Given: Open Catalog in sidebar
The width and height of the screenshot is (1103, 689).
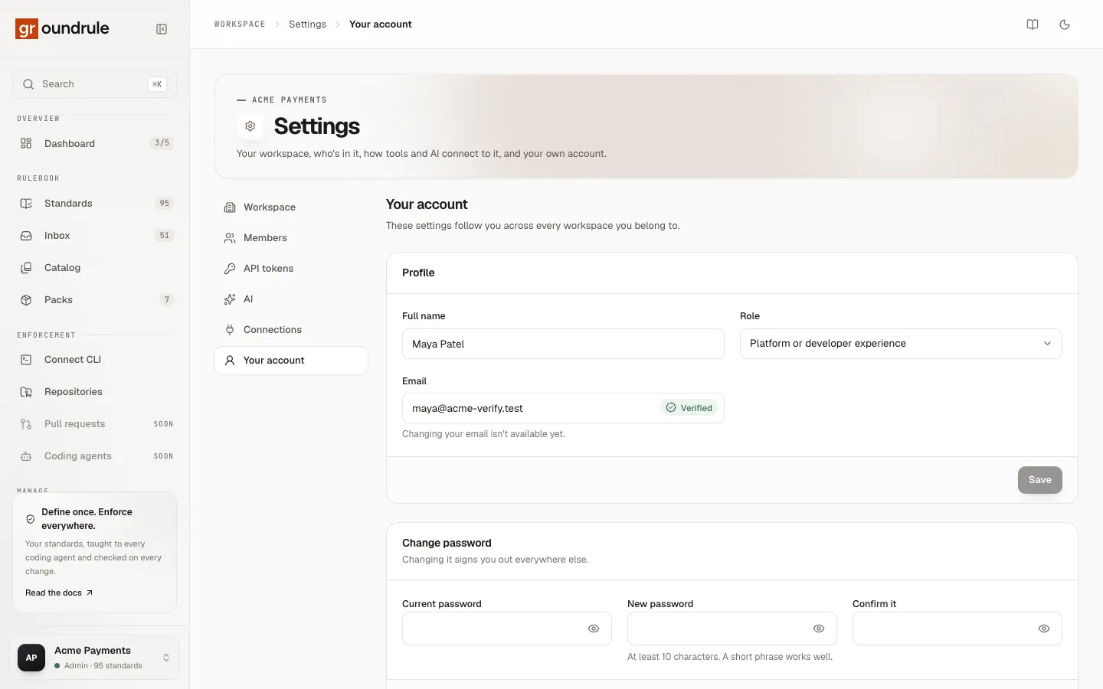Looking at the screenshot, I should tap(95, 267).
